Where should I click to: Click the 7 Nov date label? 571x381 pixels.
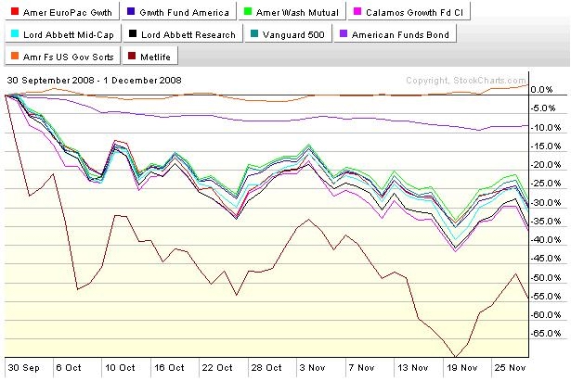click(x=361, y=367)
